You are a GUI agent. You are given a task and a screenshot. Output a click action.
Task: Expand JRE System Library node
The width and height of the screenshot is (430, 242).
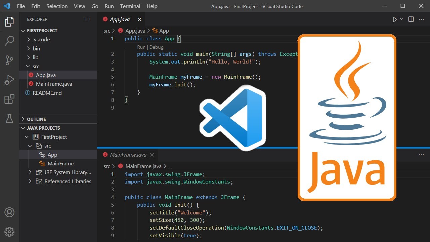58,172
